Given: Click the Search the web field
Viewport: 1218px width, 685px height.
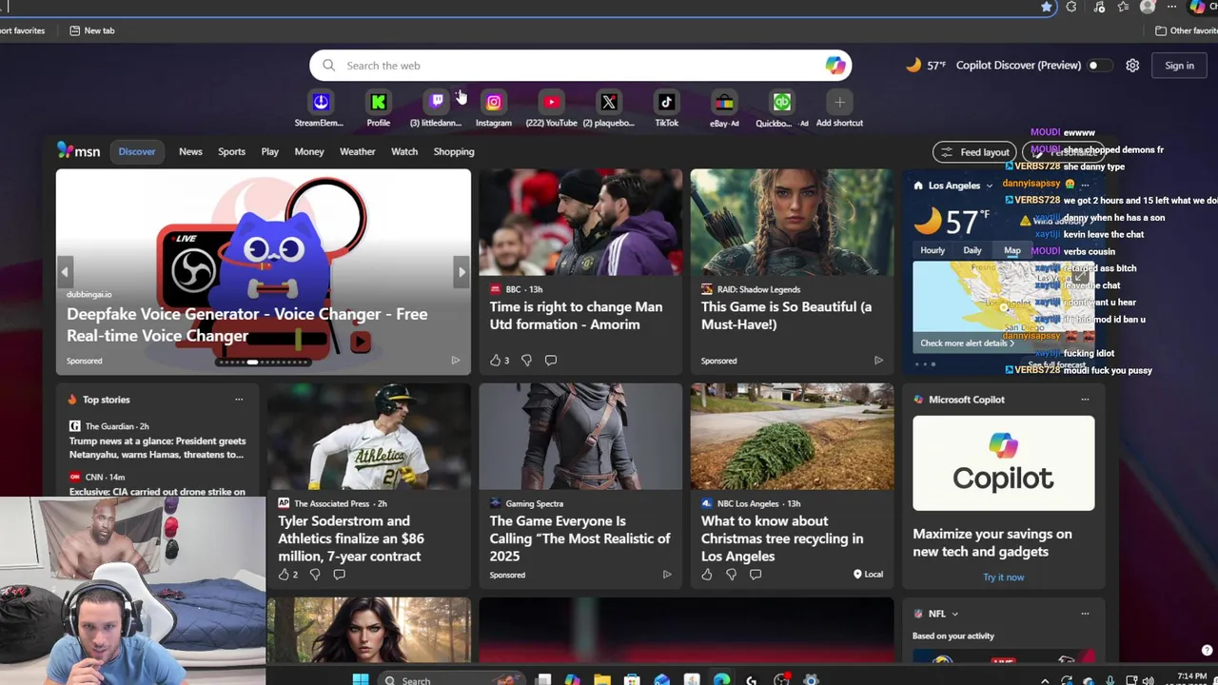Looking at the screenshot, I should pos(580,66).
